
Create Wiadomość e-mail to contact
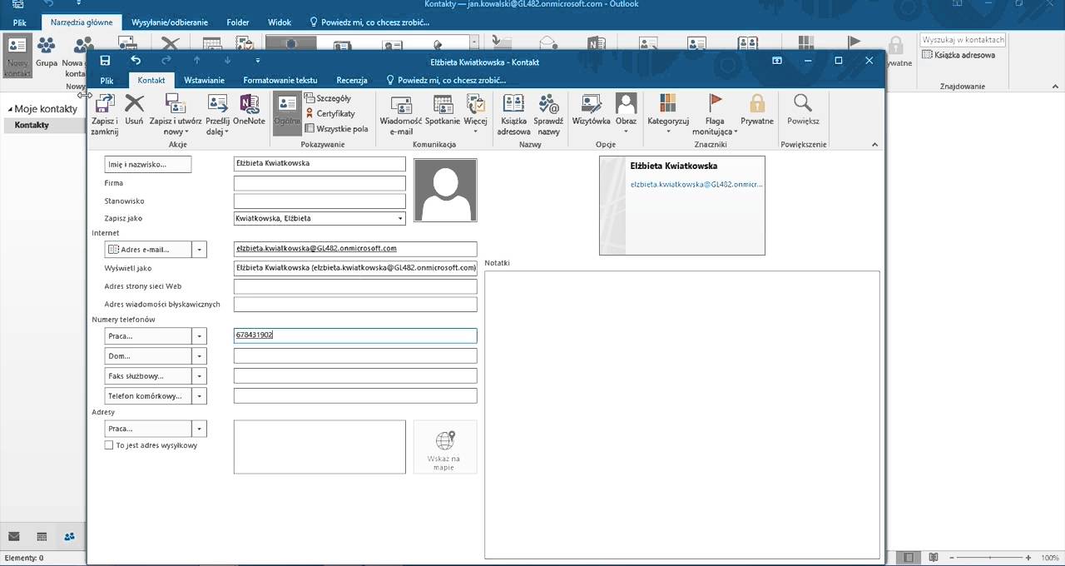click(401, 114)
